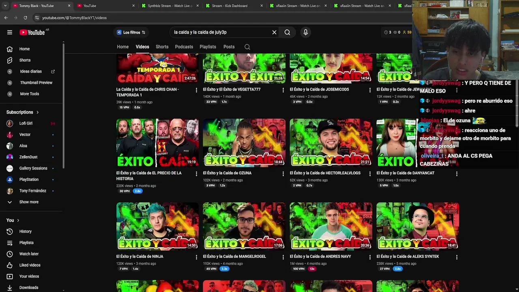Go back with the browser back arrow
This screenshot has height=292, width=519.
pyautogui.click(x=6, y=18)
